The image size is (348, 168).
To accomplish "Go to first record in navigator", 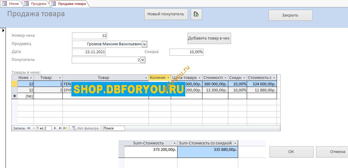I will click(x=28, y=128).
